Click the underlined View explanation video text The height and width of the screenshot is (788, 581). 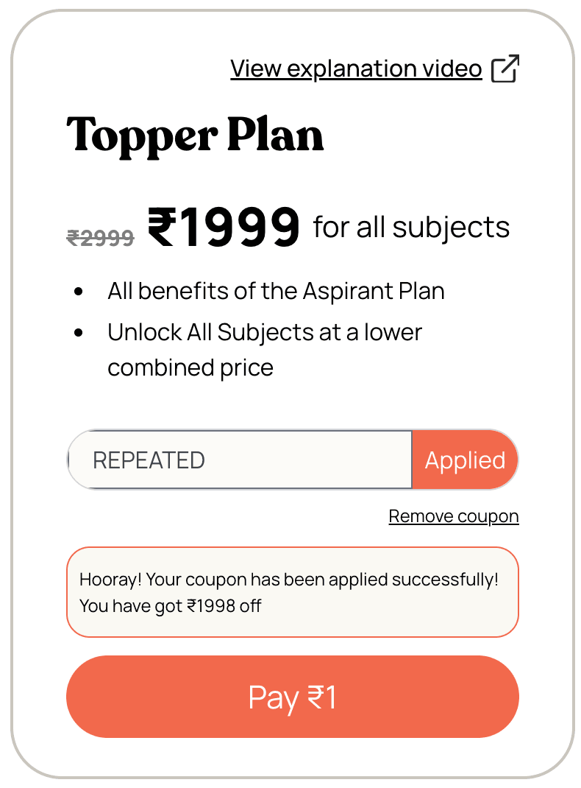pos(356,68)
